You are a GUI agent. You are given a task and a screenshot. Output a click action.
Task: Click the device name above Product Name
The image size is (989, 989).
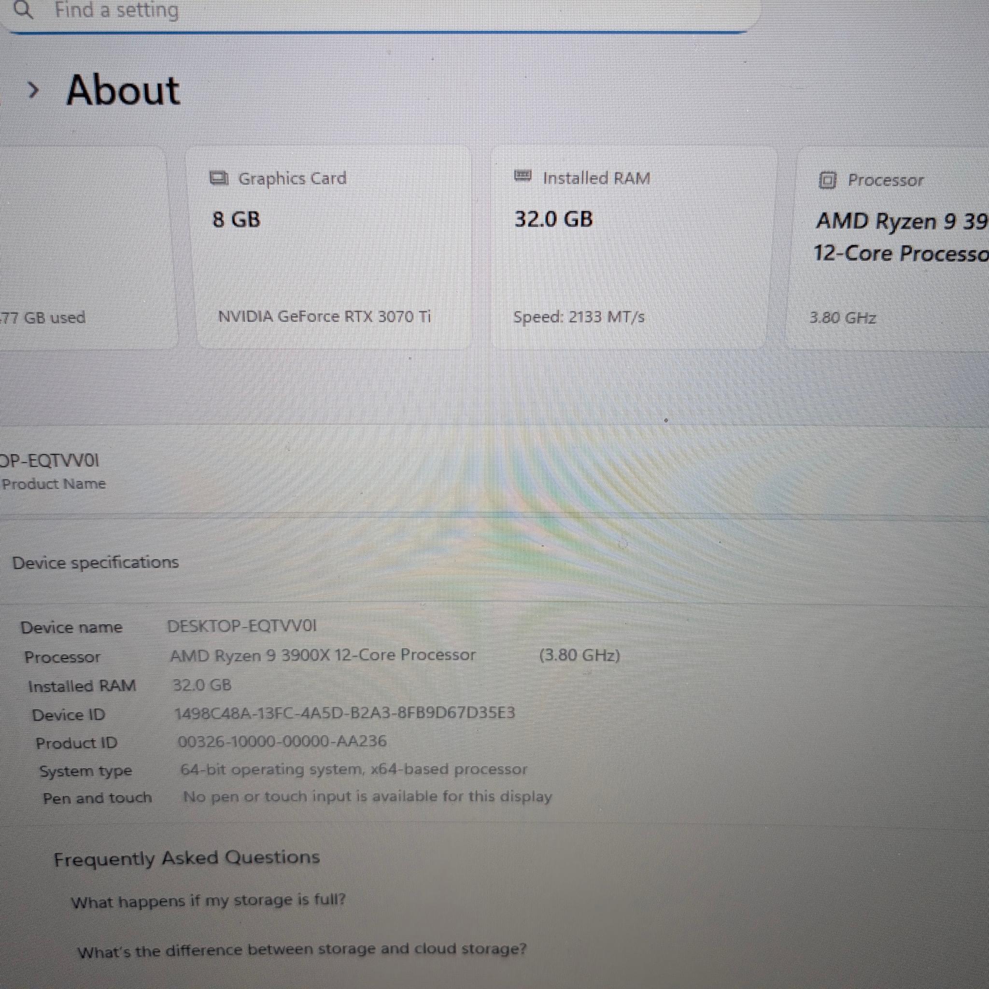coord(50,460)
